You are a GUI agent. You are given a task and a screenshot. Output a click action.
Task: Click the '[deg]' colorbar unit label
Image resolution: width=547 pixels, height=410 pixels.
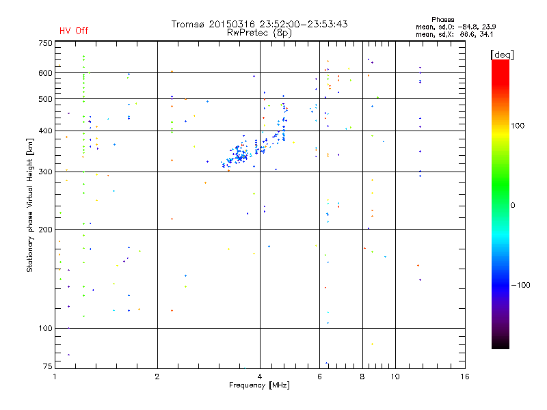[502, 55]
